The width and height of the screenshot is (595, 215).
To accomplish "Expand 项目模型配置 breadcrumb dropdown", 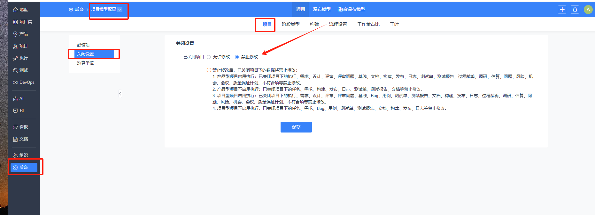I will pos(120,10).
